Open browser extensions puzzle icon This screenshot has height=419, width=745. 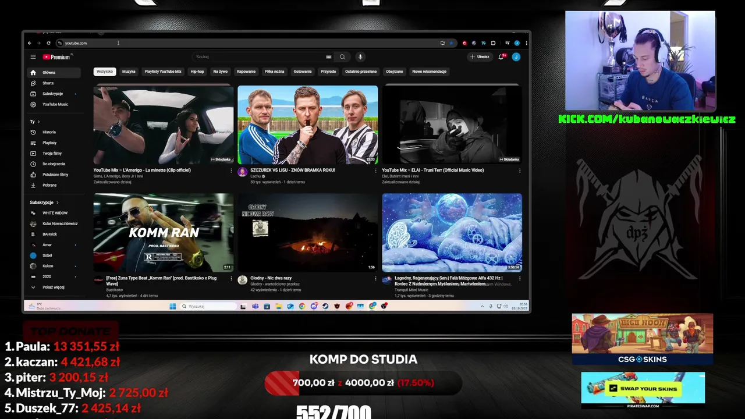point(494,43)
